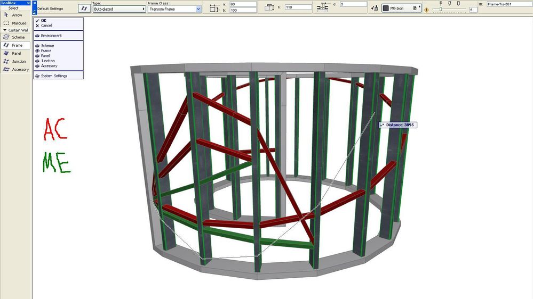This screenshot has height=299, width=533.
Task: Click the 'h' field showing 110
Action: click(x=298, y=7)
